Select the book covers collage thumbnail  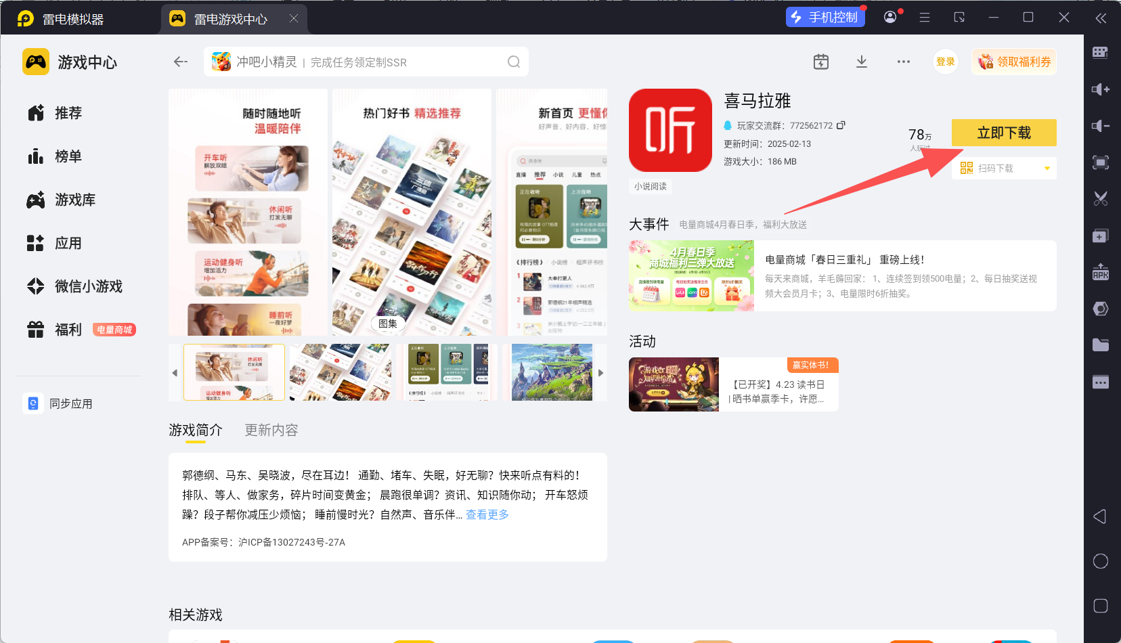pyautogui.click(x=340, y=372)
